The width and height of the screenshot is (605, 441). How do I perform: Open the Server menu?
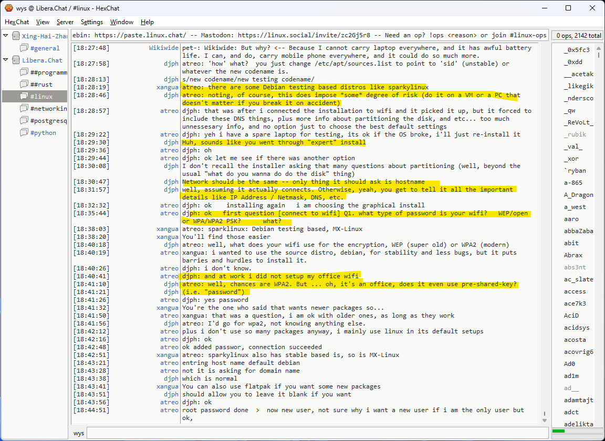pyautogui.click(x=65, y=22)
